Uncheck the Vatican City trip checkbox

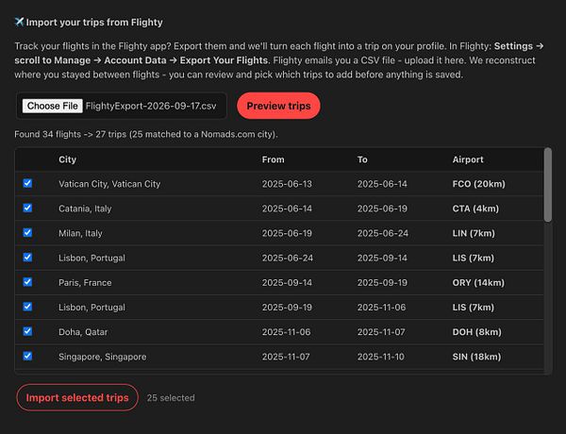pos(27,183)
